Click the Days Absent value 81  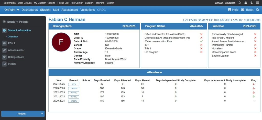click(142, 84)
